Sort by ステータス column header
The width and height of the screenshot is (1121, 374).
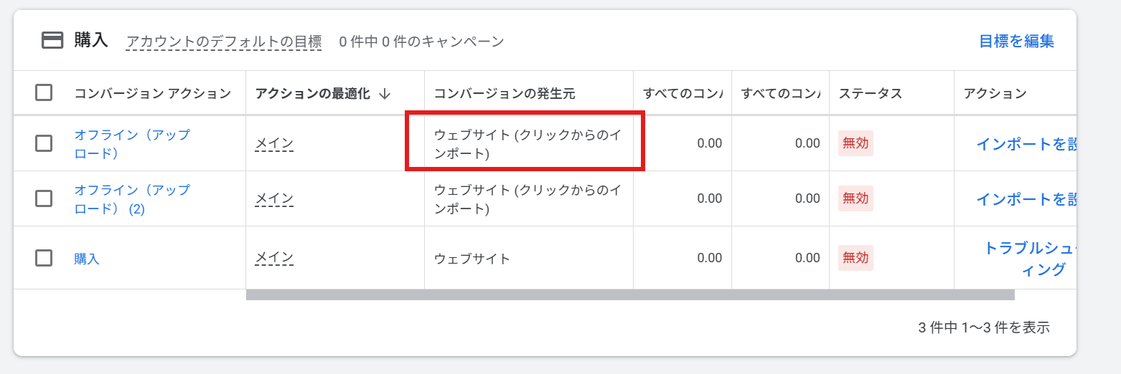(870, 93)
